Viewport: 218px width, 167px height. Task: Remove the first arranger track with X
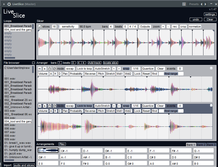tap(211, 68)
